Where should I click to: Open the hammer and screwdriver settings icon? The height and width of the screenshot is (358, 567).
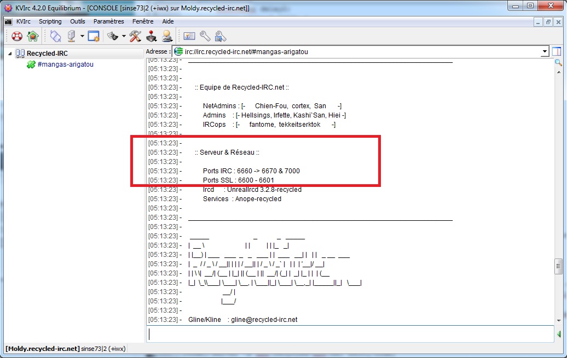pyautogui.click(x=135, y=36)
